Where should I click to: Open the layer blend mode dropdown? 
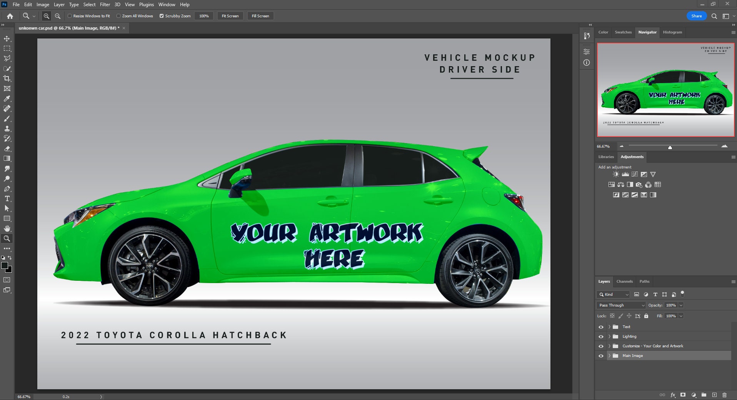(x=620, y=305)
